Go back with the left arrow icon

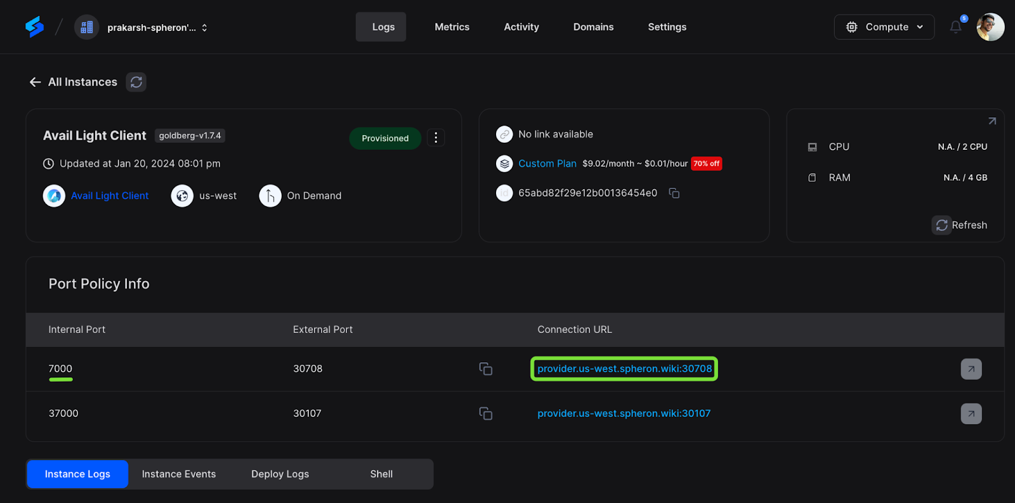(36, 82)
